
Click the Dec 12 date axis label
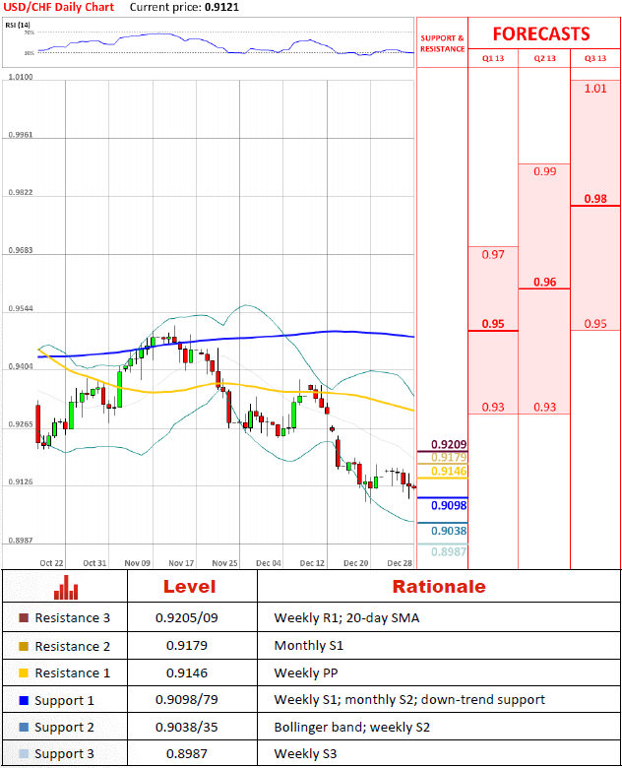tap(312, 563)
